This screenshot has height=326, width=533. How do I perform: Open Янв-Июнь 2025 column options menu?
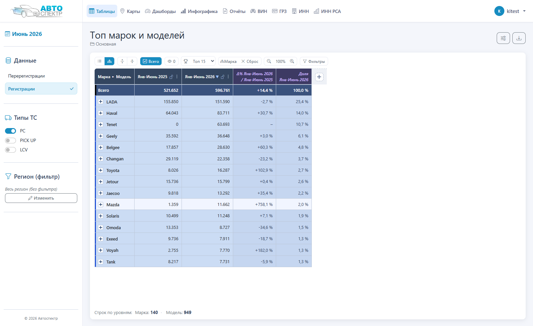click(177, 77)
